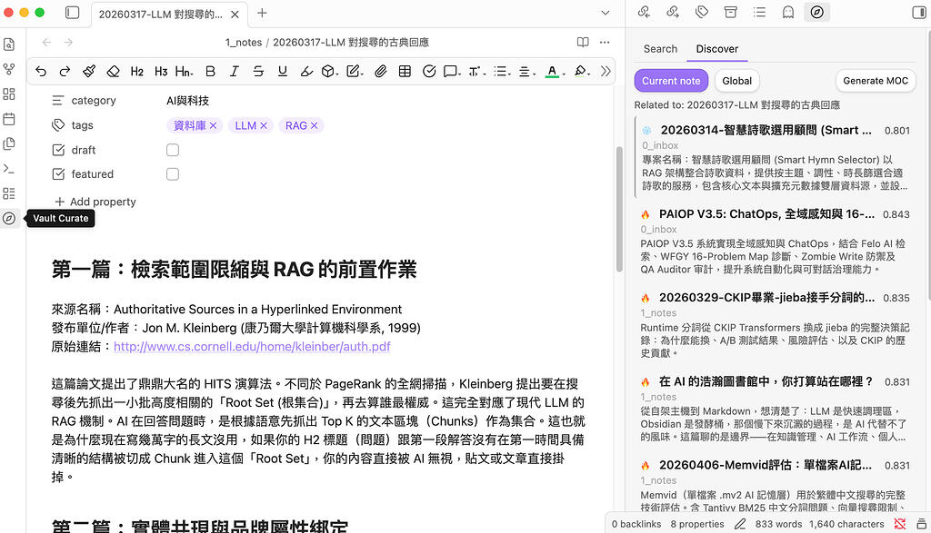931x533 pixels.
Task: Apply strikethrough formatting
Action: click(x=258, y=71)
